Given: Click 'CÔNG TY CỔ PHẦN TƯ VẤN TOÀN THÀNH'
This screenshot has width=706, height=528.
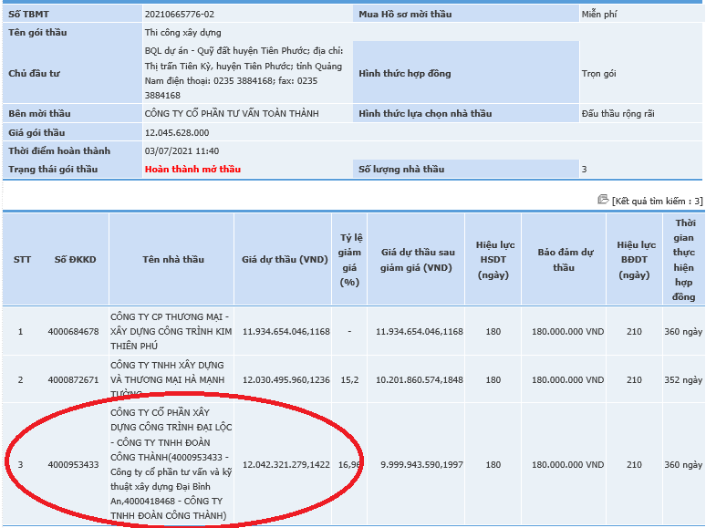Looking at the screenshot, I should [232, 113].
